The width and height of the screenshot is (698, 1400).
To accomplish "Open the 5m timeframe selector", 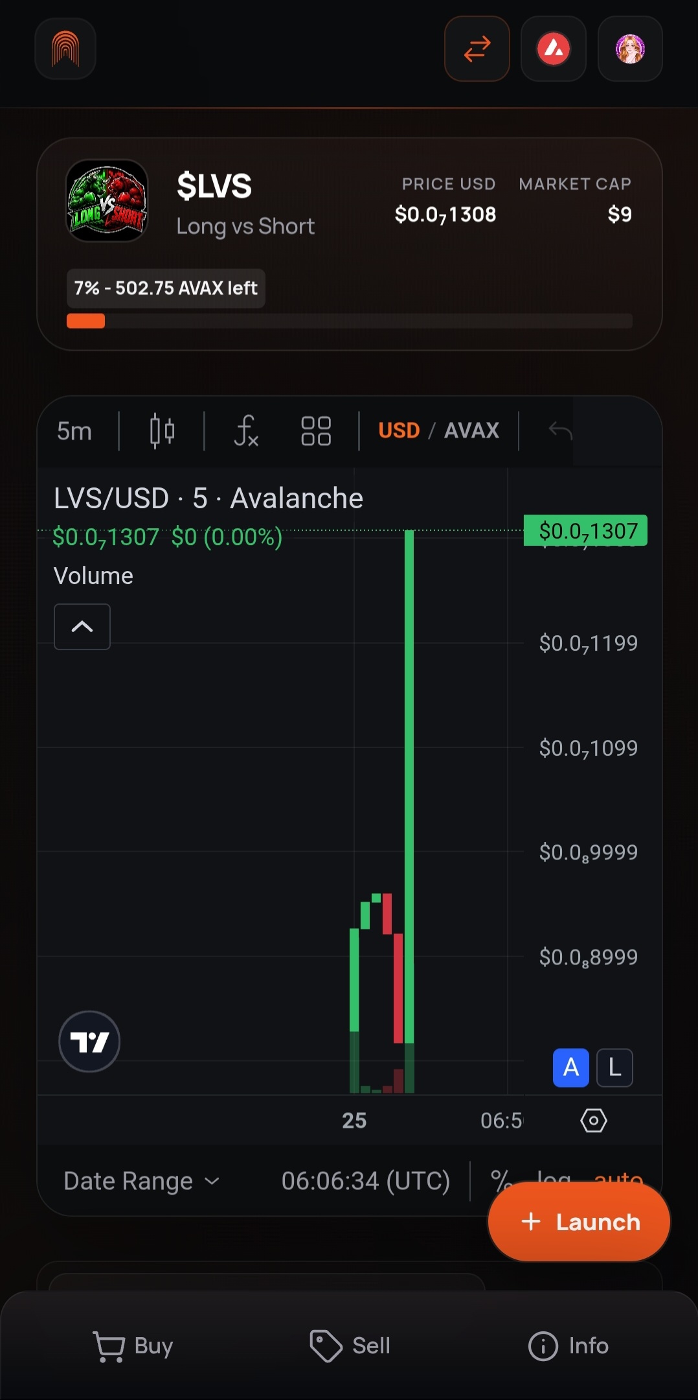I will point(74,431).
